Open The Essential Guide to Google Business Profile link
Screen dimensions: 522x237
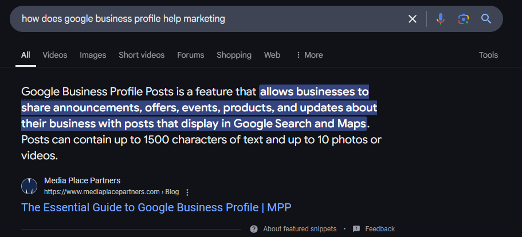(x=156, y=207)
